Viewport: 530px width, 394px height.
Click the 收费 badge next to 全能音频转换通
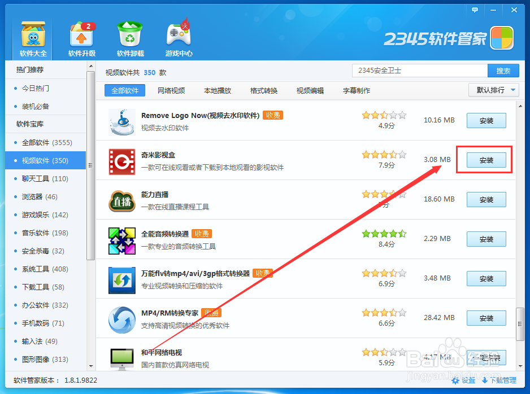202,234
